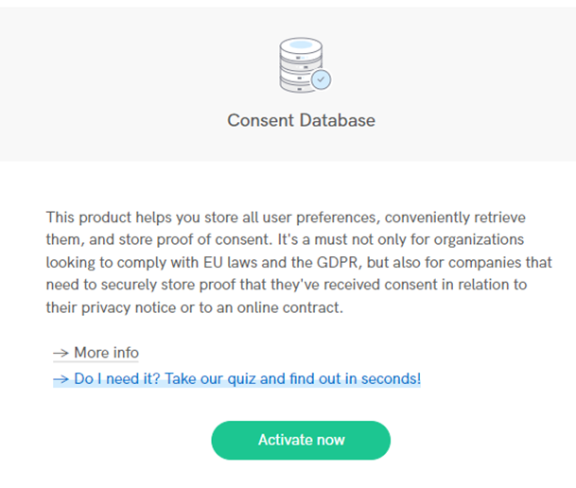Image resolution: width=576 pixels, height=488 pixels.
Task: Click 'Take our quiz' within the blue link
Action: [x=212, y=379]
